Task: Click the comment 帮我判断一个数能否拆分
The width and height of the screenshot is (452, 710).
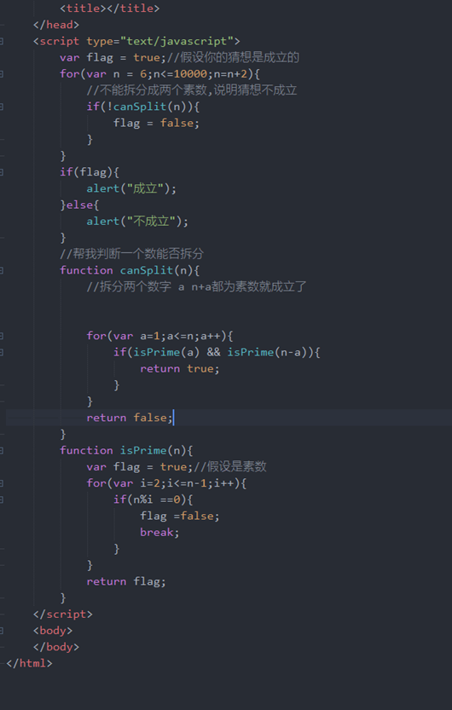Action: click(132, 254)
